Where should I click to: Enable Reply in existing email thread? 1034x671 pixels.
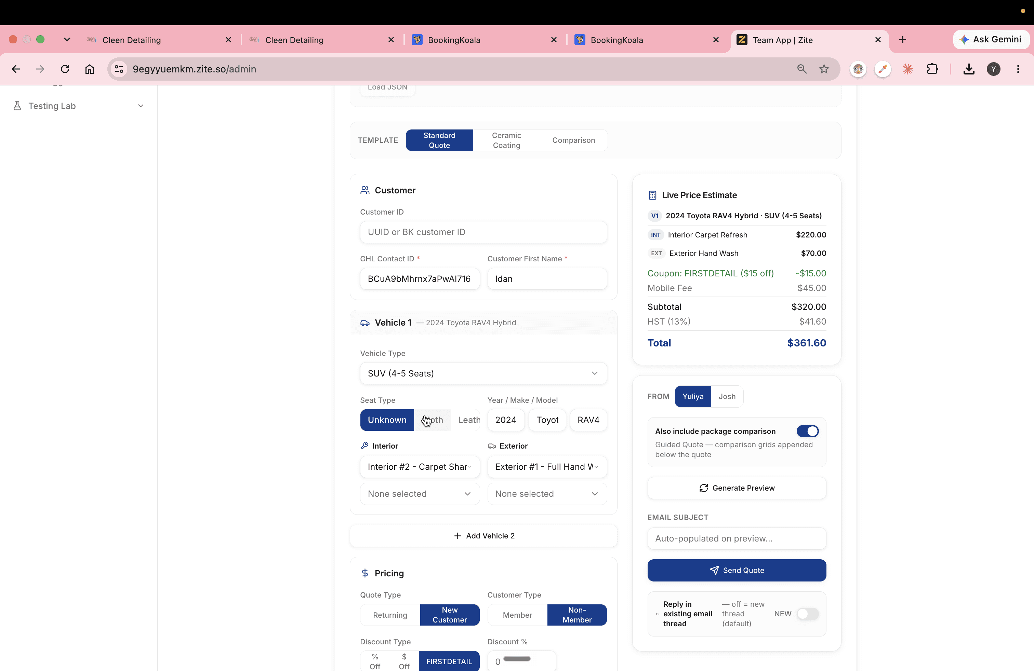point(808,614)
